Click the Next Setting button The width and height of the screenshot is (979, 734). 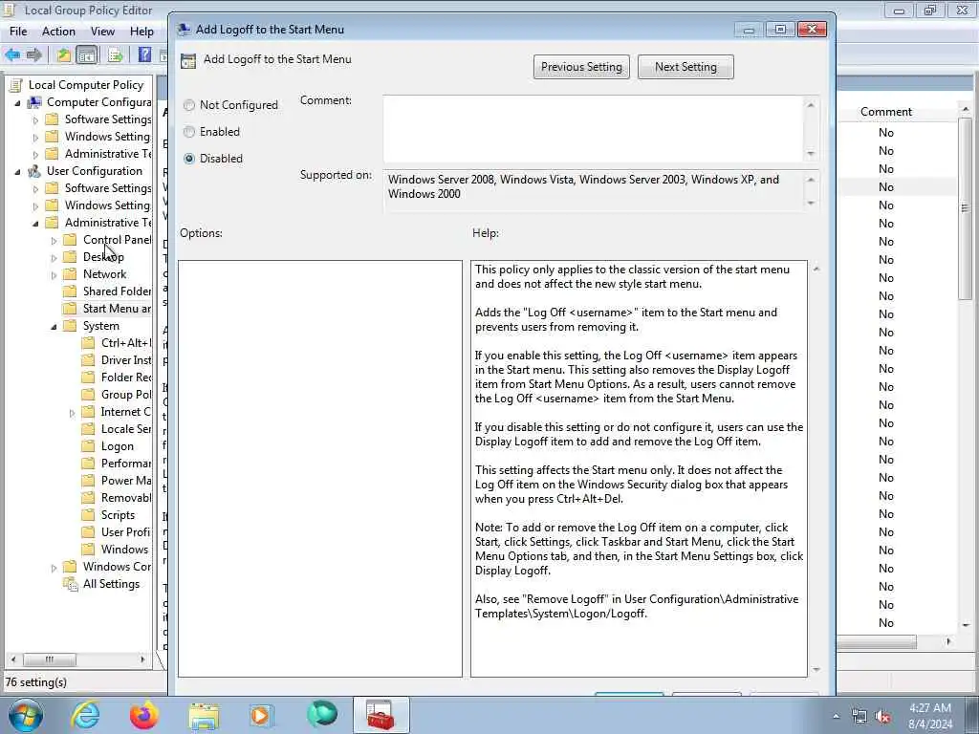click(685, 67)
